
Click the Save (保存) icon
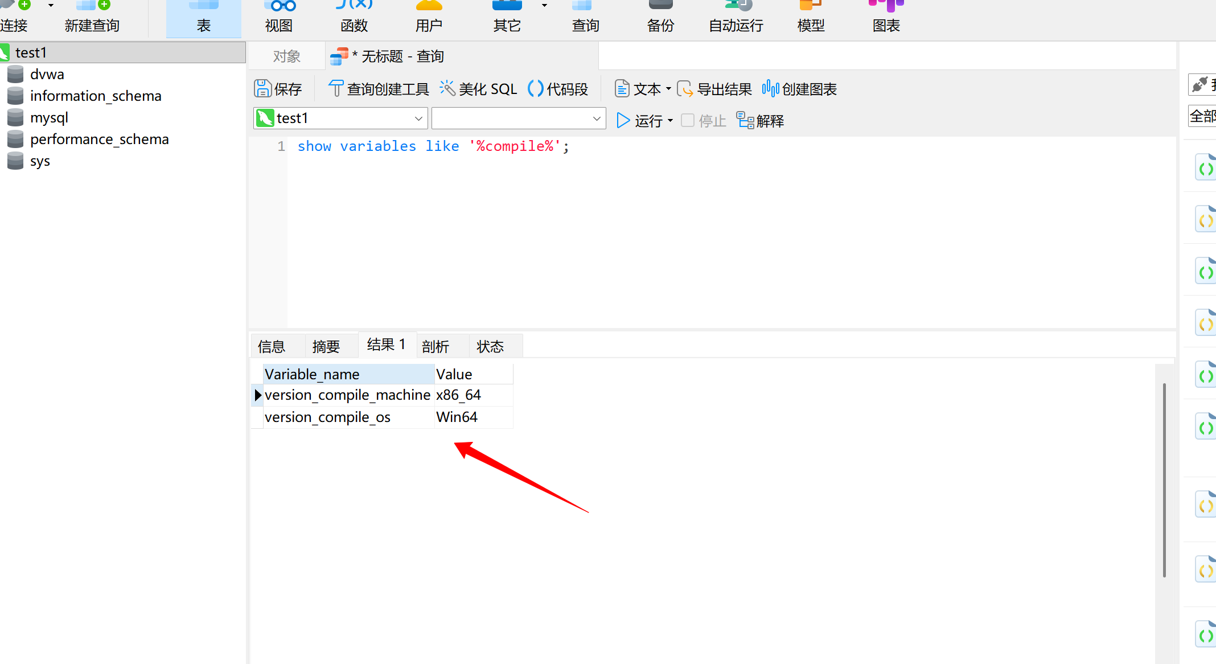pyautogui.click(x=262, y=89)
